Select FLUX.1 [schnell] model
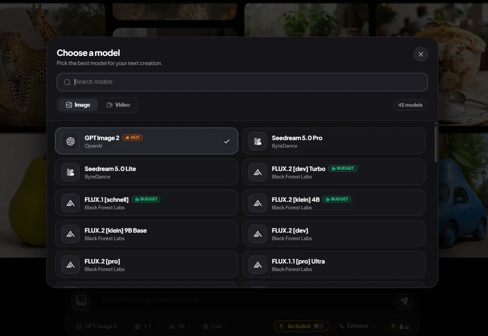Viewport: 488px width, 336px height. (146, 203)
